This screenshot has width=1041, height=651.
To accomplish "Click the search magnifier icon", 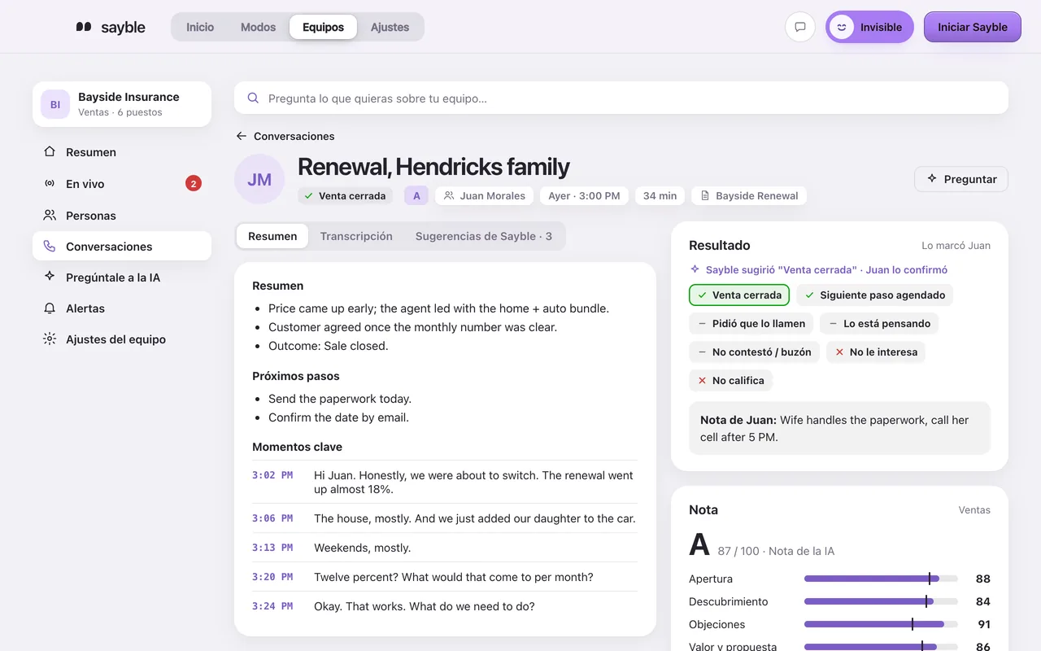I will (253, 98).
